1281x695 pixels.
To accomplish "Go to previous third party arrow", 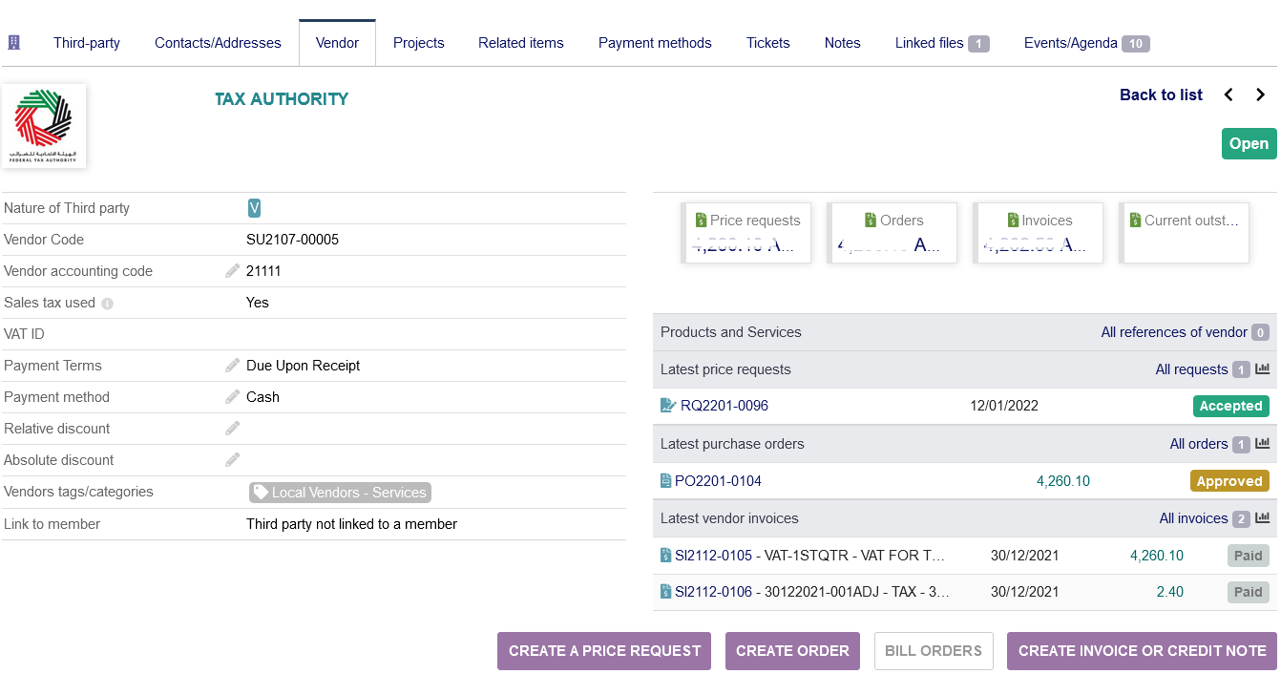I will [1228, 95].
